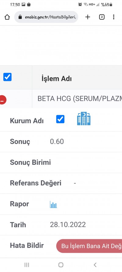The width and height of the screenshot is (122, 272).
Task: Click 'Bu İşlem Bana Ait Değil' button
Action: [x=89, y=246]
